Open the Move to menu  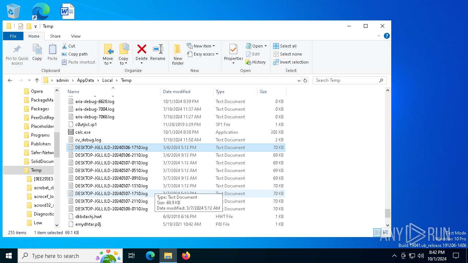point(108,54)
